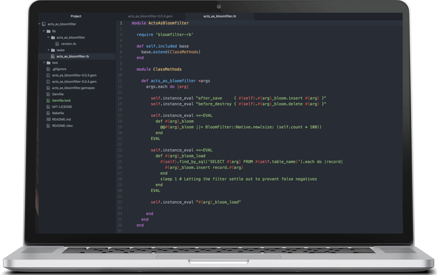Click the acts_as_bloomfilter project root repo icon
Viewport: 438px width, 275px height.
[44, 24]
